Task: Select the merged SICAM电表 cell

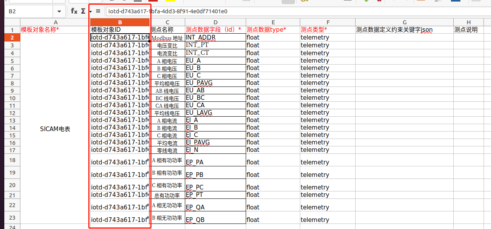Action: pos(55,129)
